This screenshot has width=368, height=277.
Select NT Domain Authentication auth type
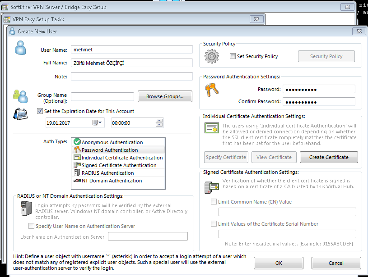[118, 181]
